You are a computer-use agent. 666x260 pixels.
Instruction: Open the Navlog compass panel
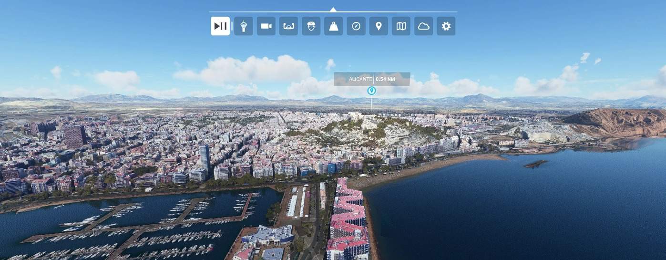[x=356, y=26]
